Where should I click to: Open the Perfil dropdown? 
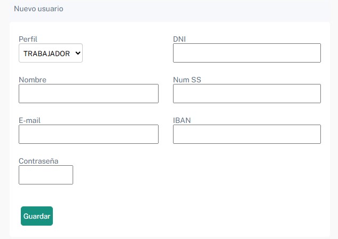pos(51,53)
